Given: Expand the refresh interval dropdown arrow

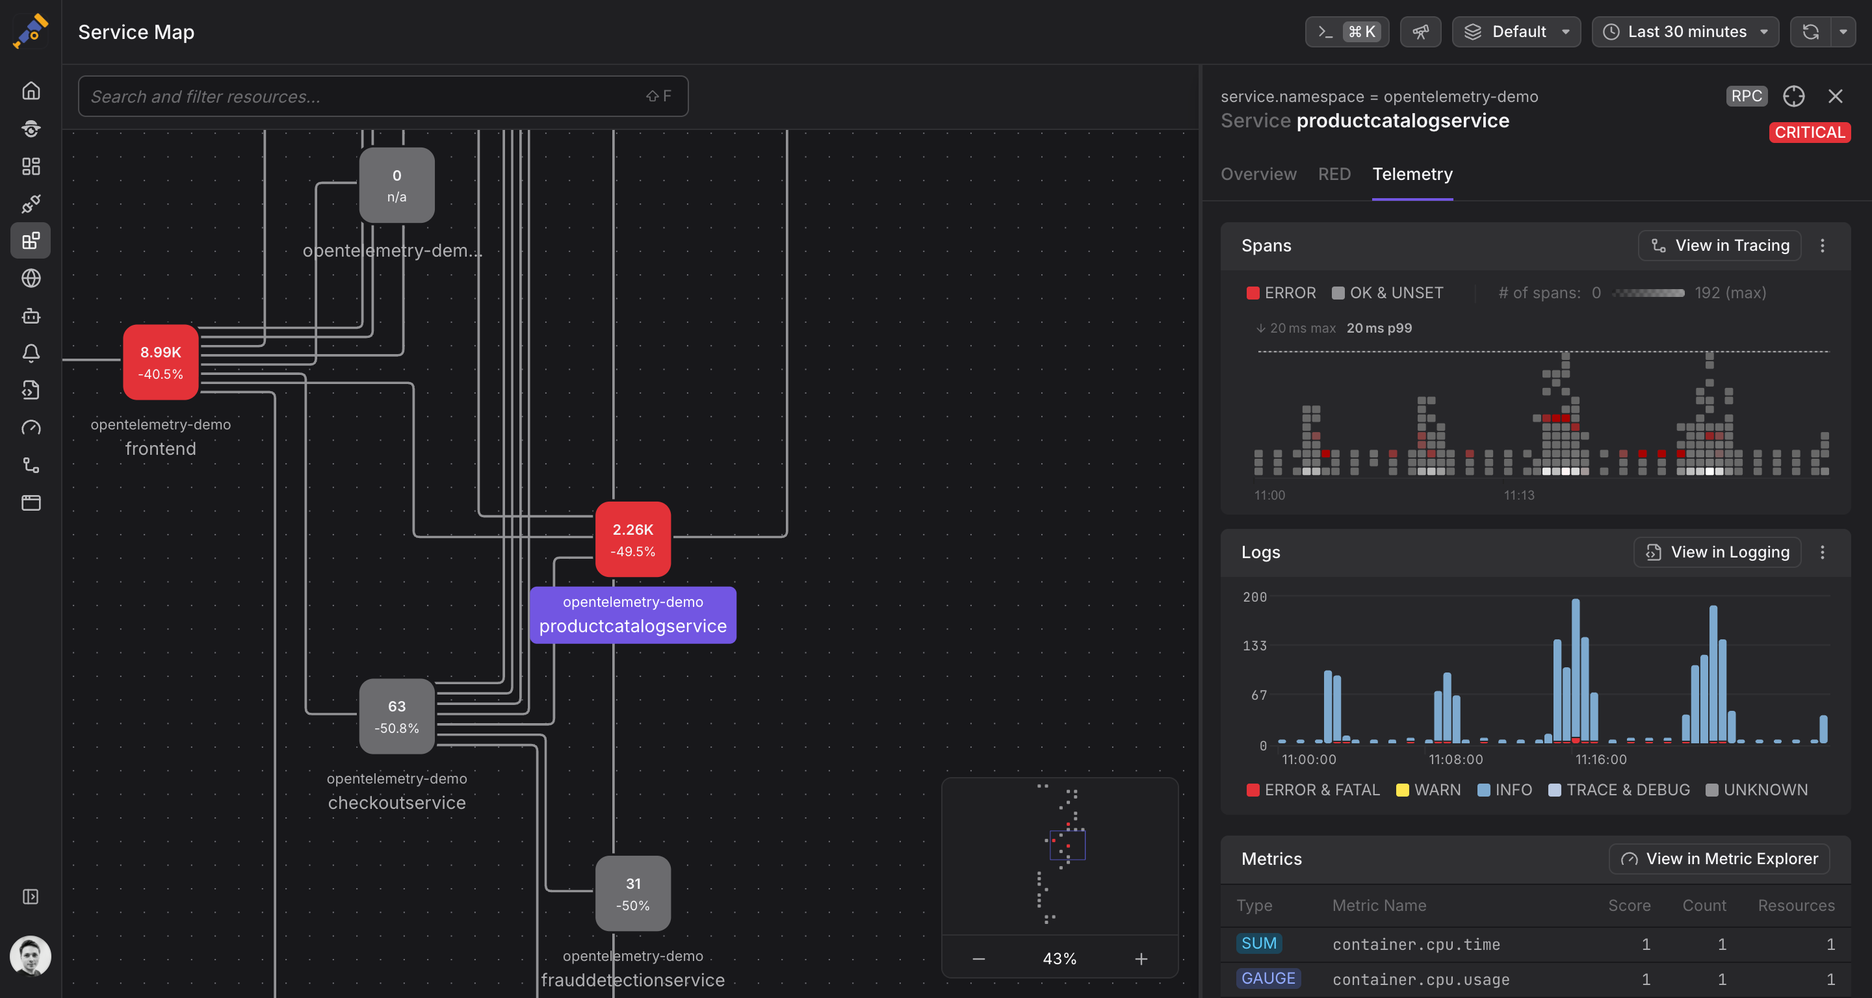Looking at the screenshot, I should [1843, 32].
